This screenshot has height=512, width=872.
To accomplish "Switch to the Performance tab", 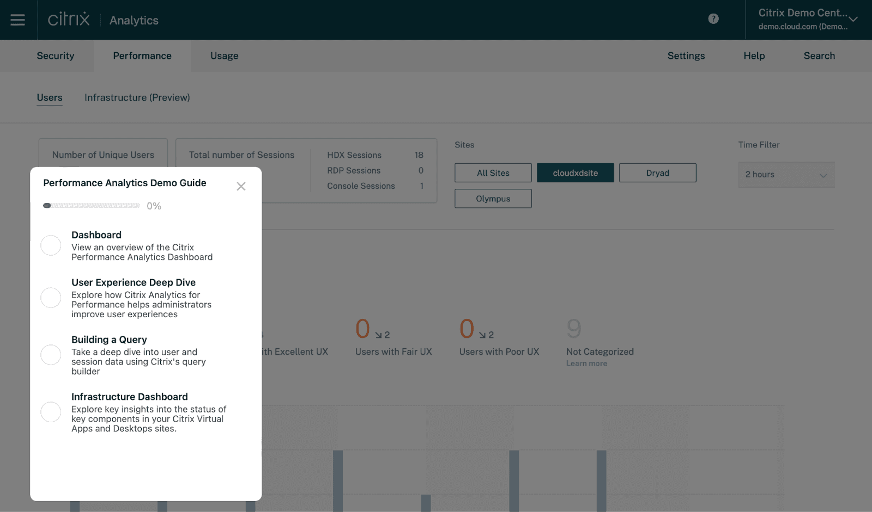I will click(142, 55).
